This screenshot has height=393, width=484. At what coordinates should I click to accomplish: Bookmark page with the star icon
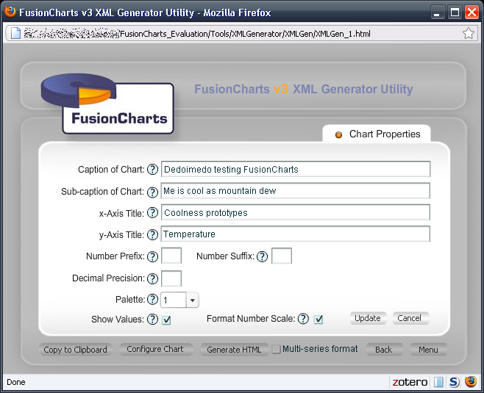pyautogui.click(x=469, y=33)
